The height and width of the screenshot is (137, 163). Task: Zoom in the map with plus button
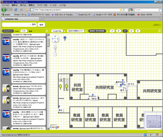(x=55, y=46)
